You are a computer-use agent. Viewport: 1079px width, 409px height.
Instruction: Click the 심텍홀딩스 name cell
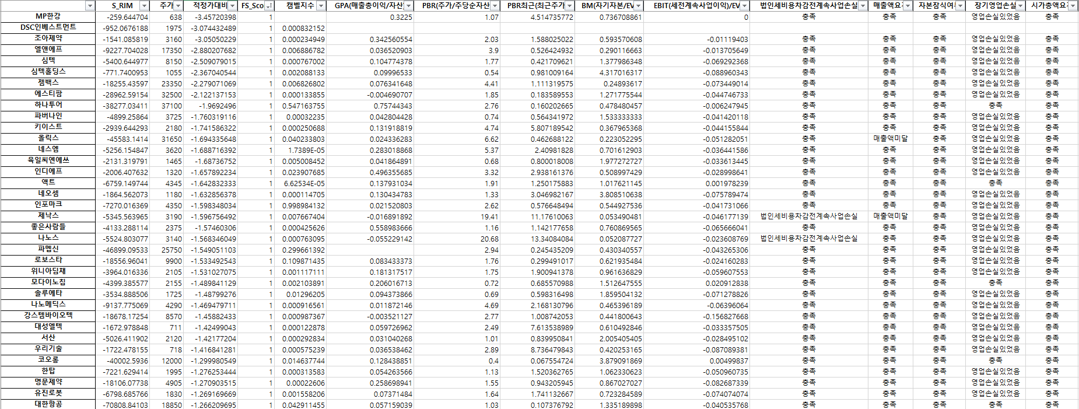coord(48,72)
